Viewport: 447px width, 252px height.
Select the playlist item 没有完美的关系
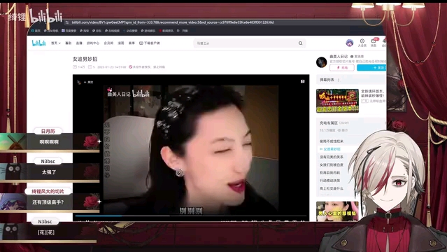pos(332,157)
